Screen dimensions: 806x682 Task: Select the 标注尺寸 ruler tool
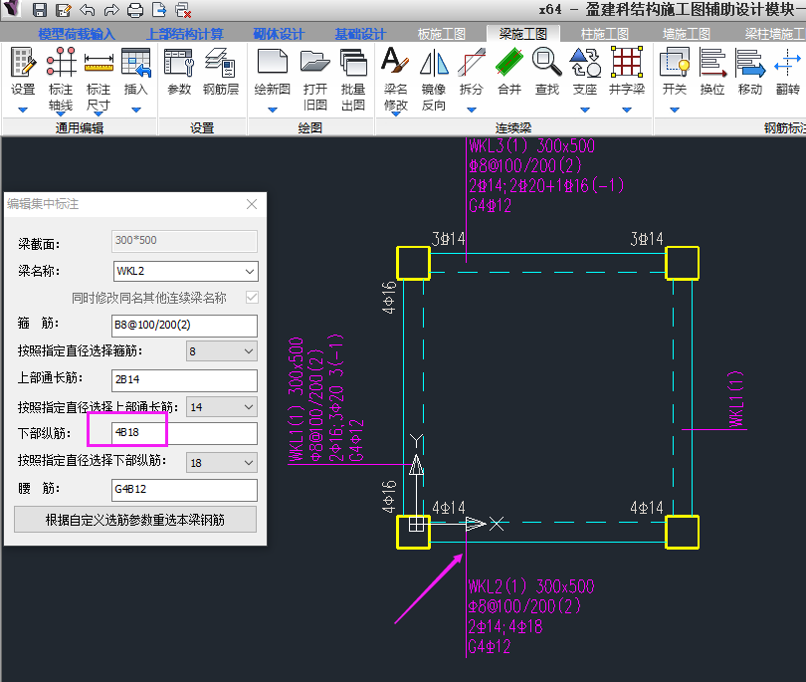99,79
